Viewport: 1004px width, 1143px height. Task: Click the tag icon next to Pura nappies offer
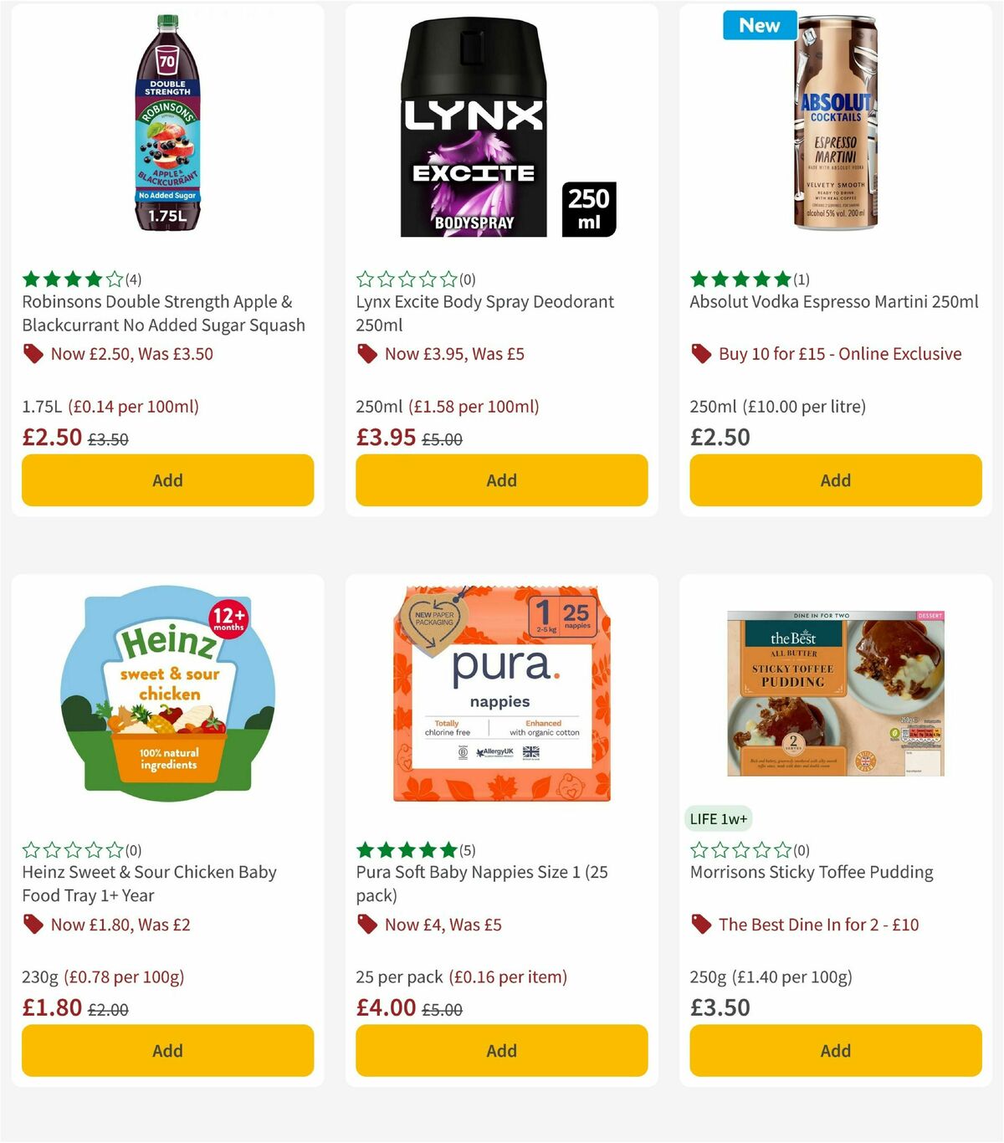point(366,925)
